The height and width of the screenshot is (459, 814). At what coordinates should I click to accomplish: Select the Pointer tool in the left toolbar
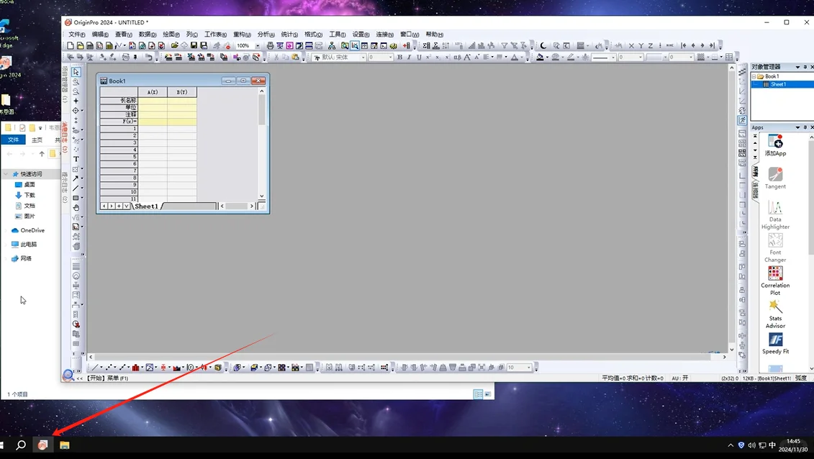pos(76,72)
